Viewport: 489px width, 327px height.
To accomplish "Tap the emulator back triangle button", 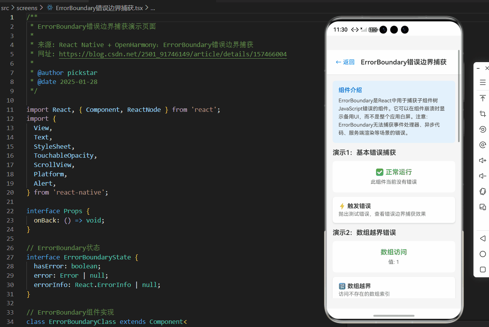I will point(483,238).
